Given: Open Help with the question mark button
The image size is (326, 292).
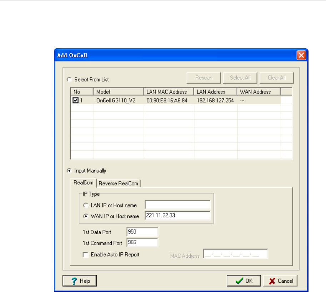Looking at the screenshot, I should [x=80, y=281].
